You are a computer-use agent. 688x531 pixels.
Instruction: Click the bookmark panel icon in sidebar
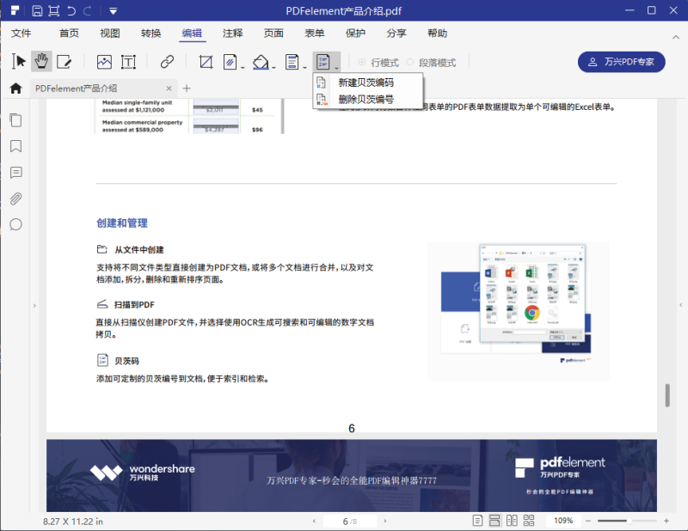pyautogui.click(x=15, y=146)
